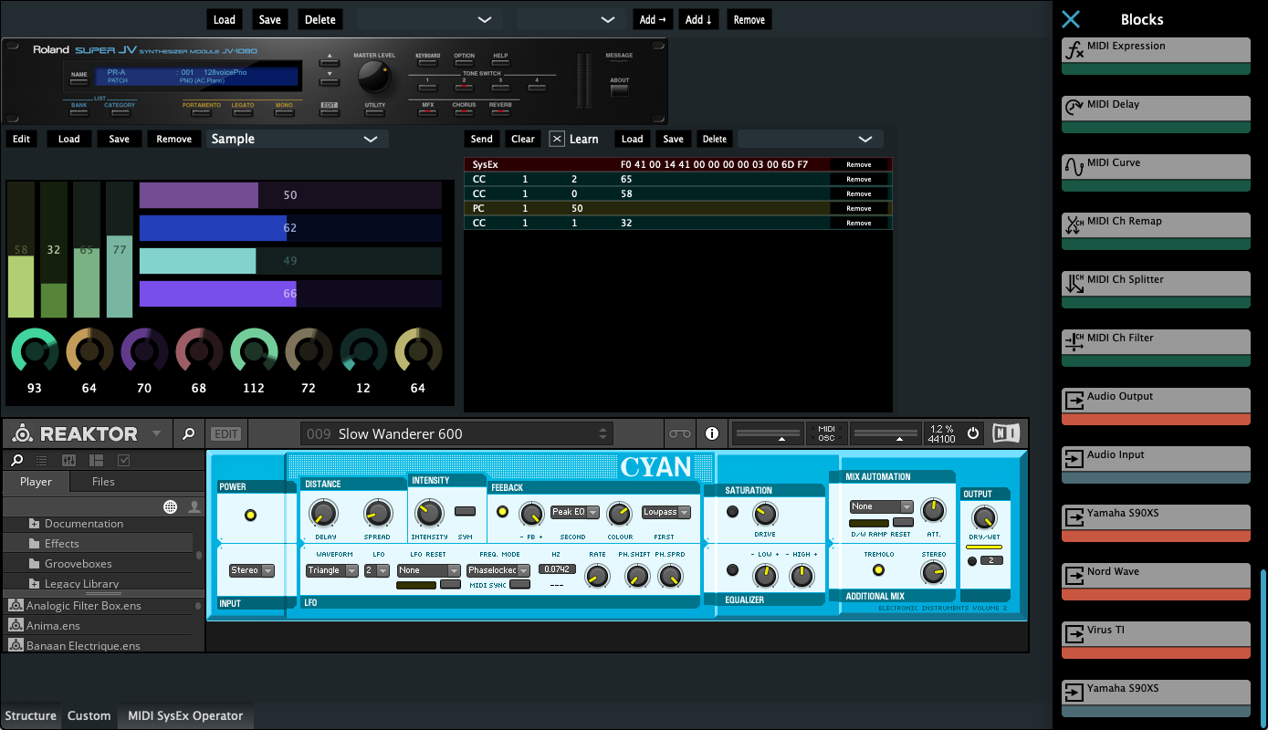The height and width of the screenshot is (730, 1268).
Task: Select the MIDI Expression block
Action: tap(1157, 56)
